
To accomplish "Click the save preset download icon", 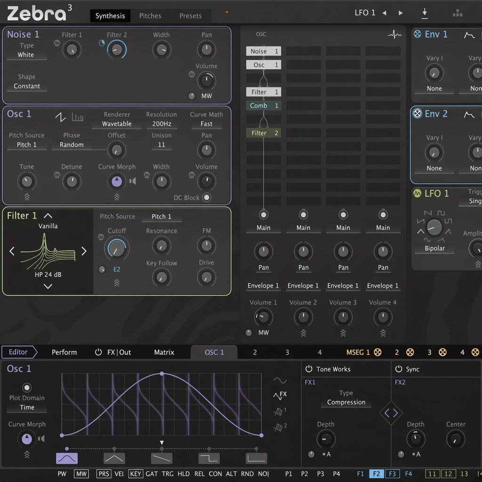I will coord(425,13).
